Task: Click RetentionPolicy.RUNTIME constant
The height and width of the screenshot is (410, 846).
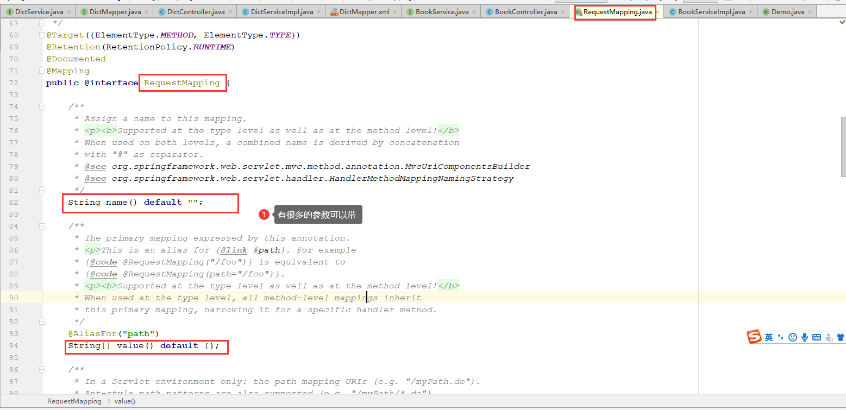Action: [x=168, y=47]
